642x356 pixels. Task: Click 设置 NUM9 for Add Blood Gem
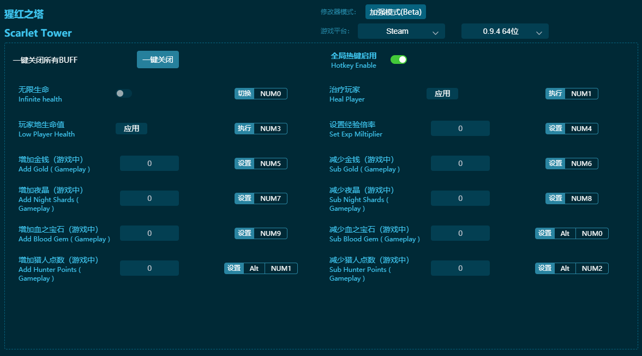point(261,233)
